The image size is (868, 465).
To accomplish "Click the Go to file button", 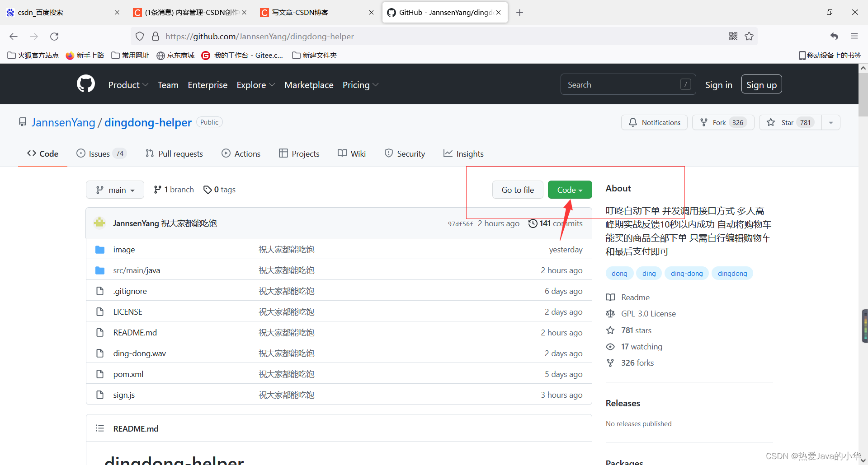I will [518, 190].
